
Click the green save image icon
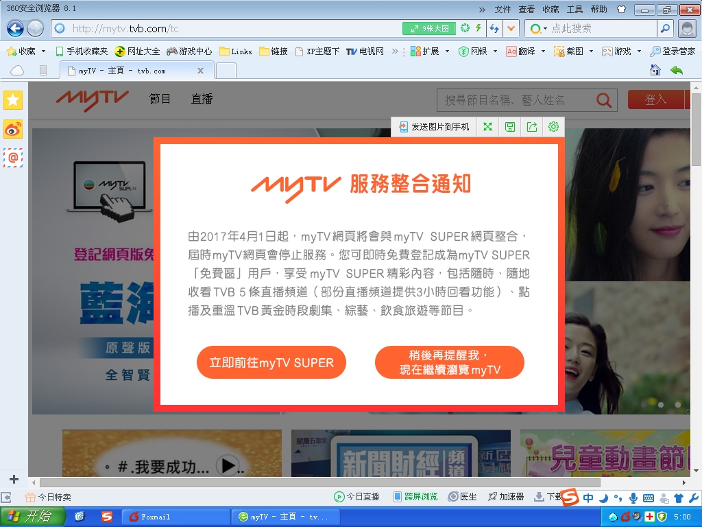tap(510, 127)
